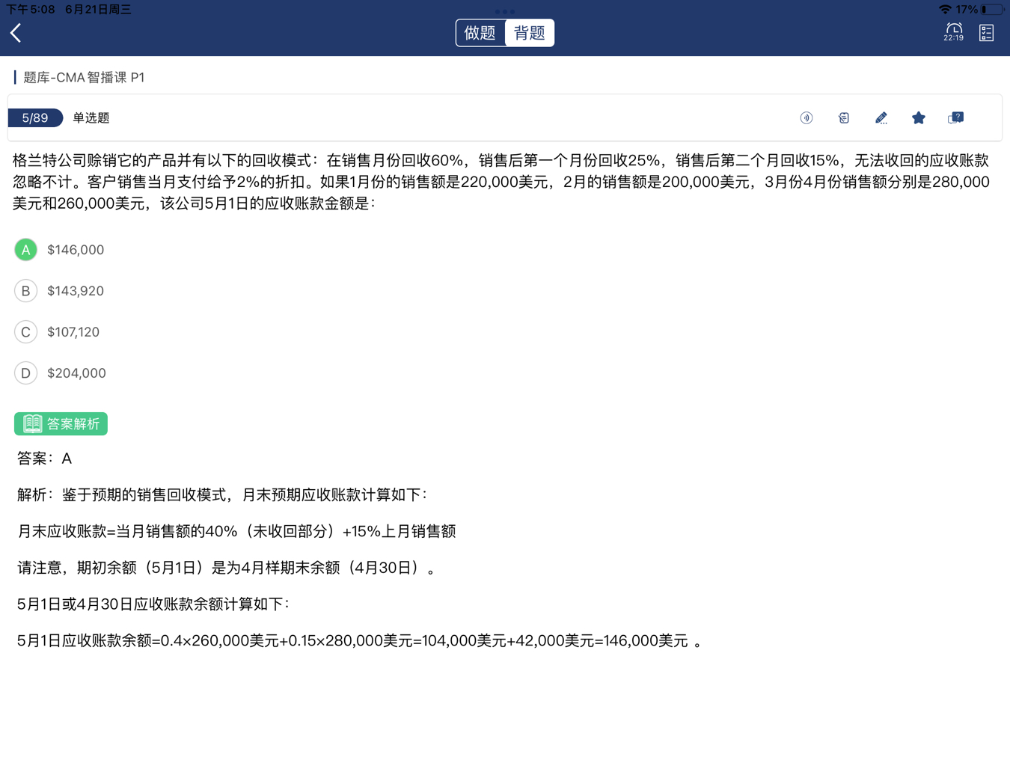The height and width of the screenshot is (757, 1010).
Task: Toggle the star favorite icon
Action: click(x=919, y=118)
